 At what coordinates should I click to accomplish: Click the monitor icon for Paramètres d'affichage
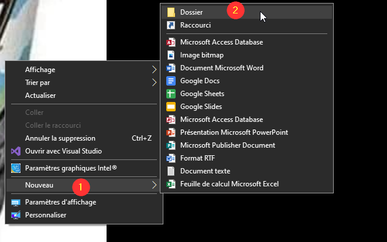[16, 202]
